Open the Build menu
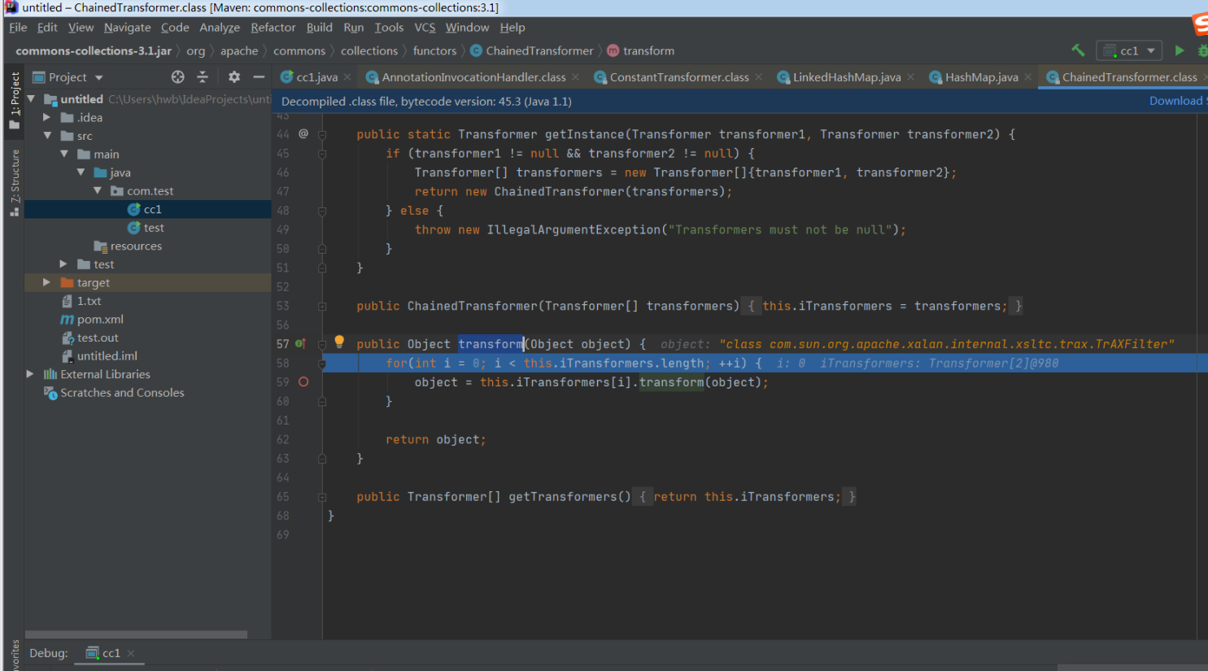The image size is (1208, 671). click(x=319, y=27)
